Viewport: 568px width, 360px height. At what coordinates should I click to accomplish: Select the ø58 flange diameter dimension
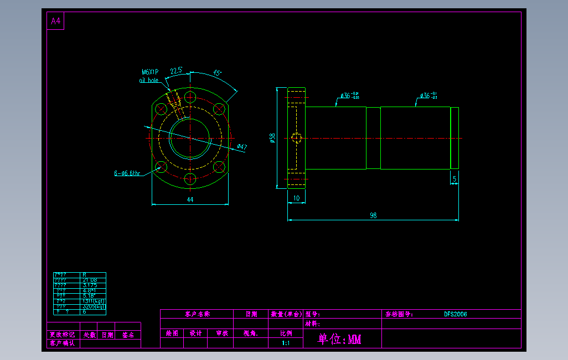(272, 137)
